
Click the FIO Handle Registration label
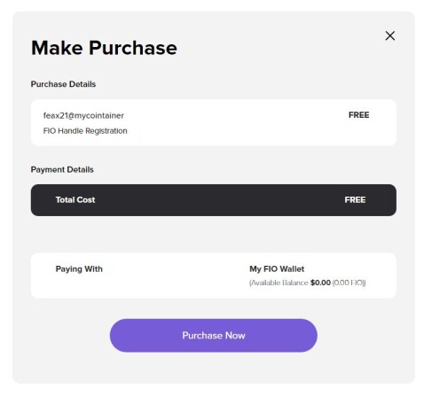pos(85,131)
